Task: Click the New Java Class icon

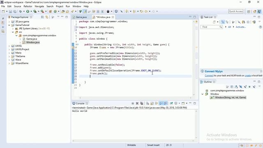Action: pos(55,12)
